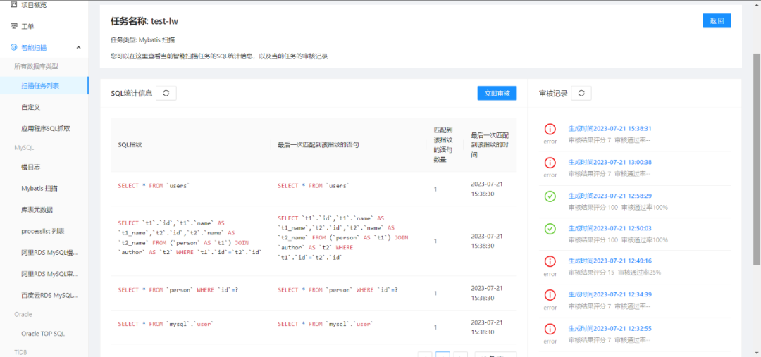Select the Mybatis 扫描 menu item
Screen dimensions: 761x357
(x=39, y=188)
